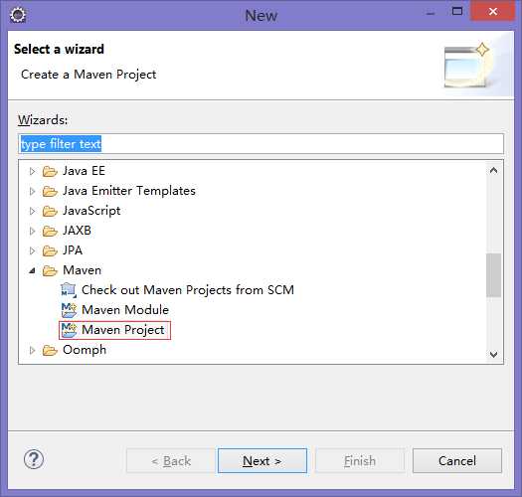Minimize the New wizard dialog
The width and height of the screenshot is (522, 497).
coord(431,13)
